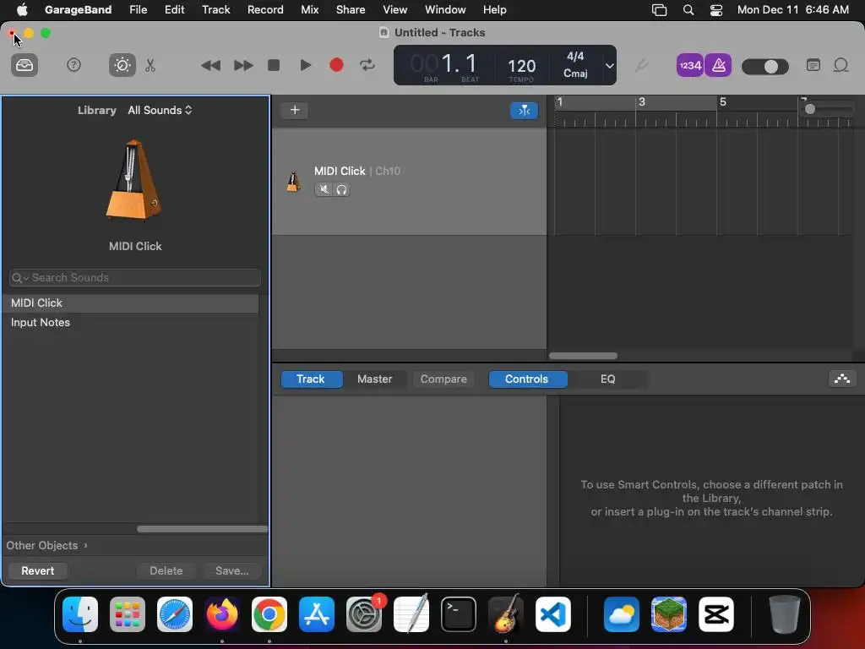Click bar 3 in the ruler
The image size is (865, 649).
tap(642, 102)
